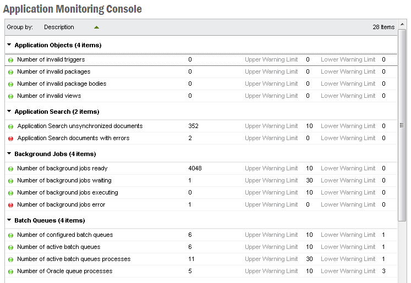Click green status icon for Oracle queue processes
Viewport: 411px width, 283px height.
point(11,271)
